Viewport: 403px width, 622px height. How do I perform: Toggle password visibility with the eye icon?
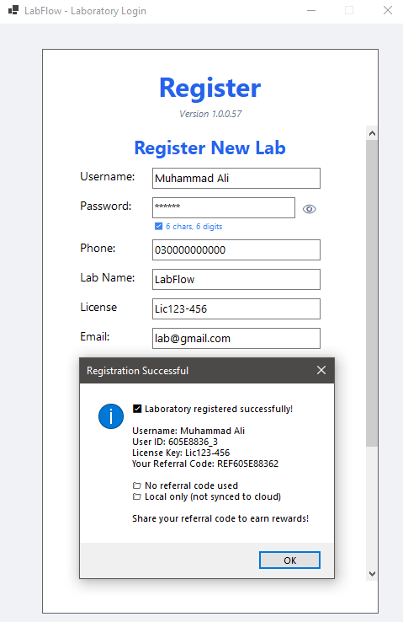[x=309, y=209]
